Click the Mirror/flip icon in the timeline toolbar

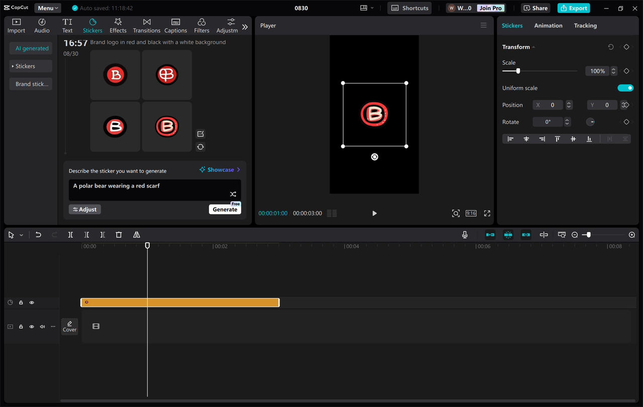[136, 234]
